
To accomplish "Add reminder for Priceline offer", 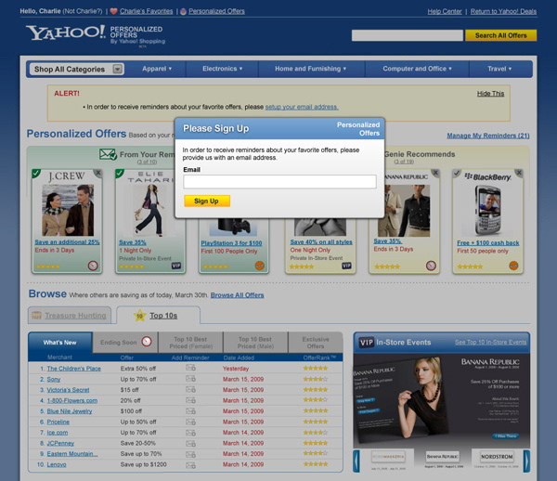I will coord(190,422).
